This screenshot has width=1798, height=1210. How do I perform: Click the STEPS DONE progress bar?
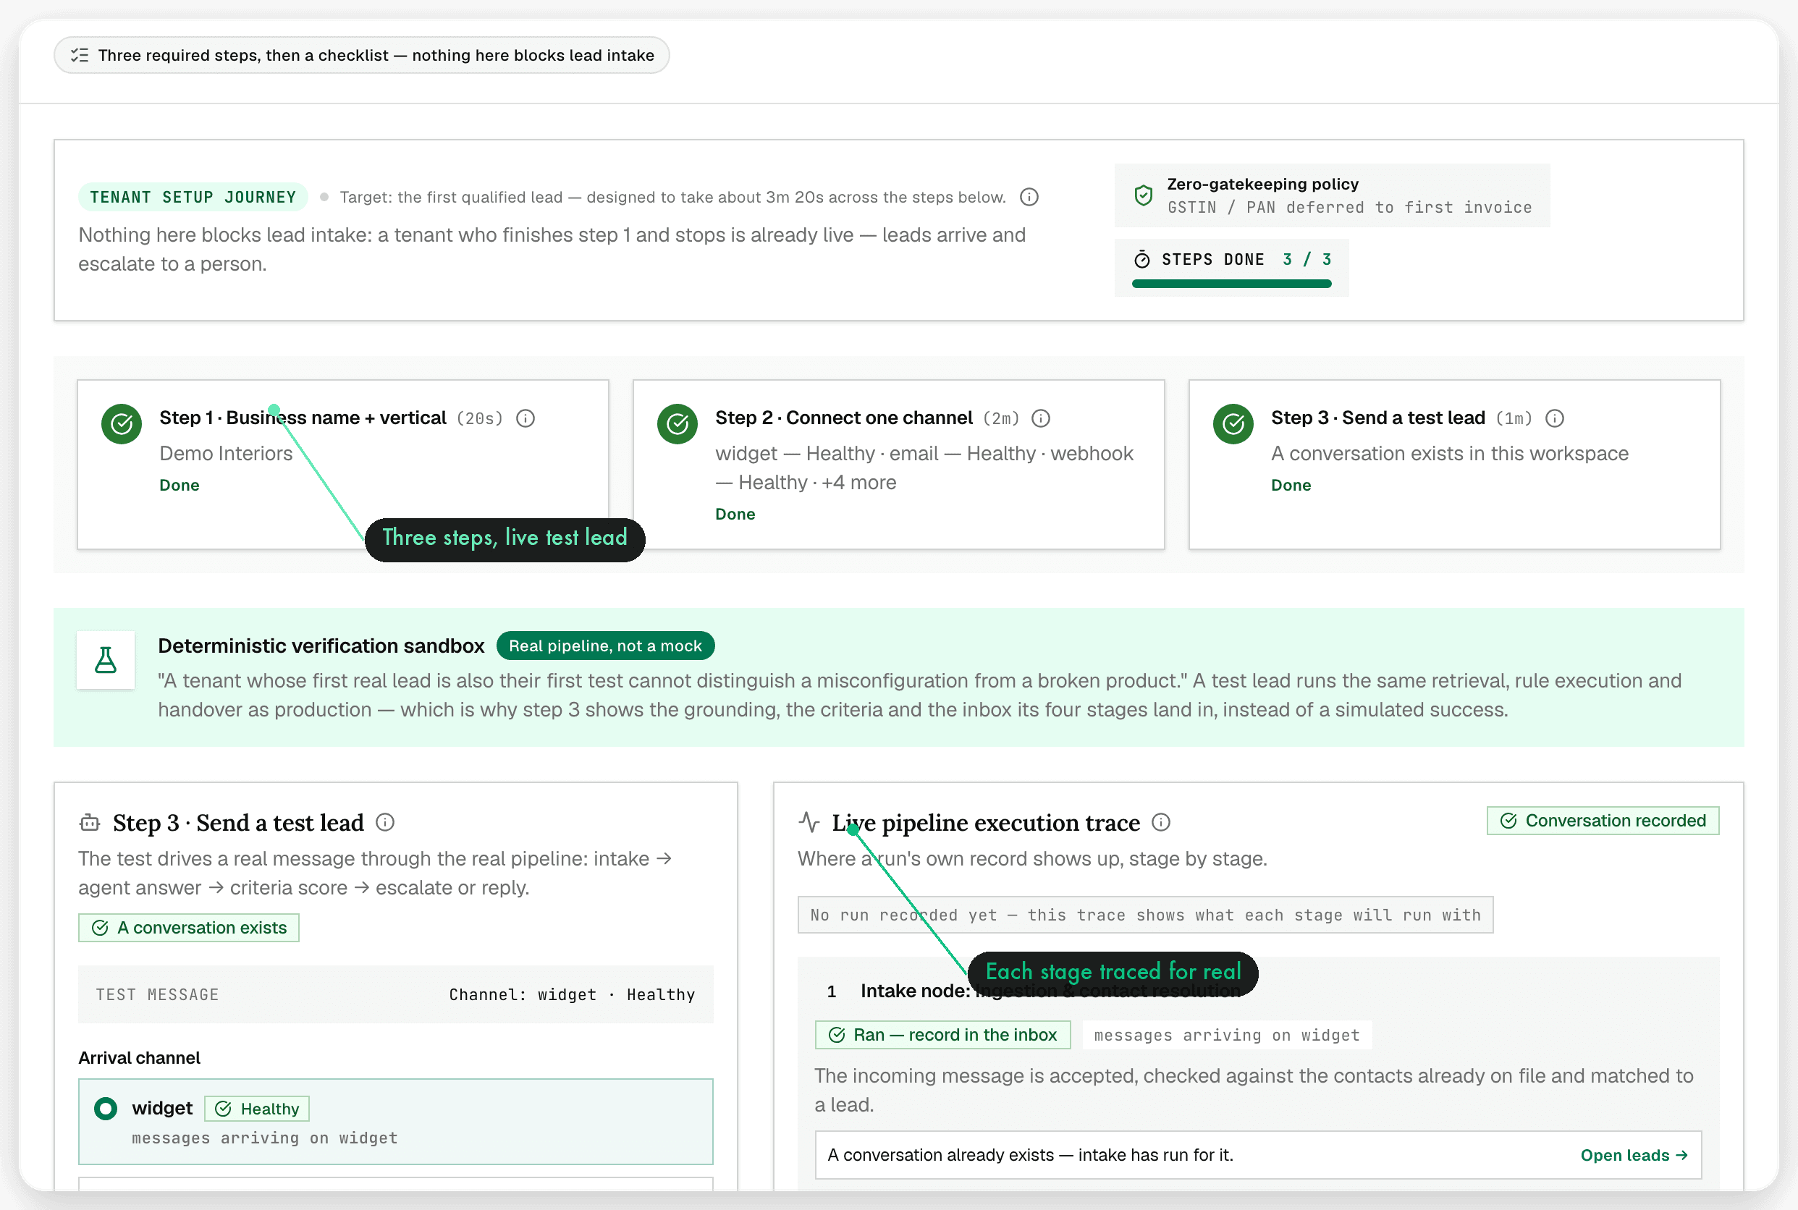pos(1231,284)
